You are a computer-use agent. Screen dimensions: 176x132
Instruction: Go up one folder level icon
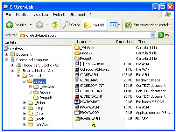coord(55,25)
